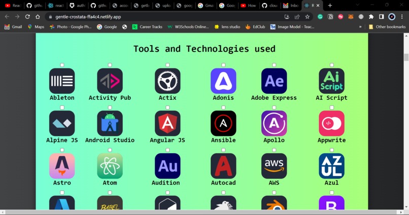
Task: Click the 'Android Studio' label text
Action: [110, 140]
